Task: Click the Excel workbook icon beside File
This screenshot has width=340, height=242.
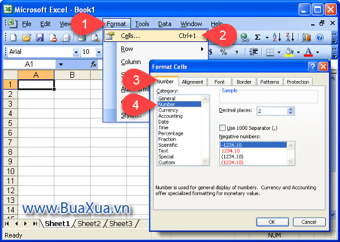Action: coord(12,24)
